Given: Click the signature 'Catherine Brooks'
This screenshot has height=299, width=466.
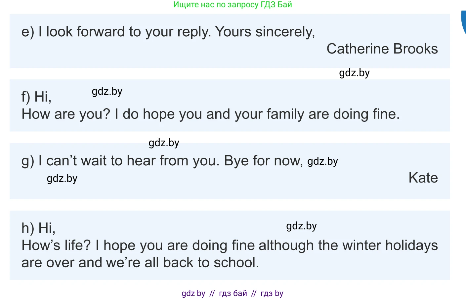Looking at the screenshot, I should (x=382, y=49).
